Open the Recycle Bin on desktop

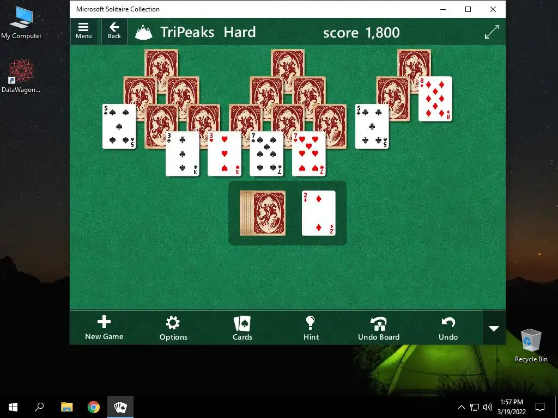[x=531, y=346]
